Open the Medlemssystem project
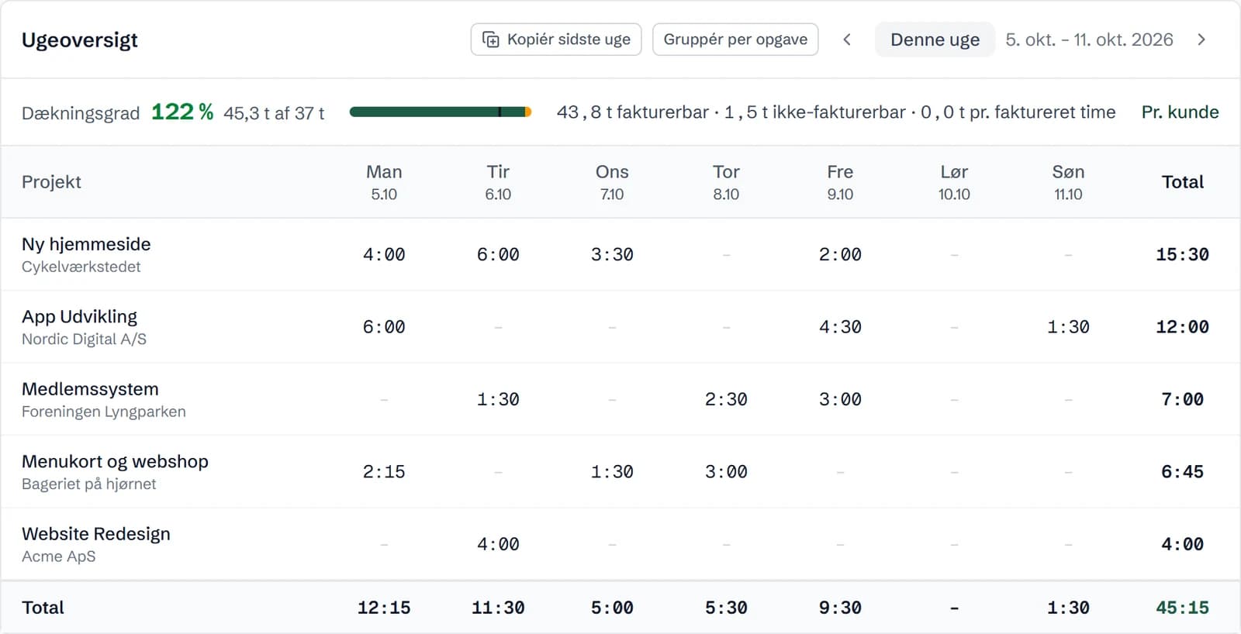The image size is (1241, 634). pyautogui.click(x=90, y=389)
